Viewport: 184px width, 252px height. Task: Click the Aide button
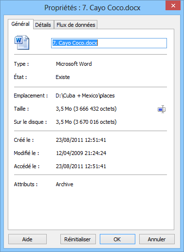pos(27,239)
